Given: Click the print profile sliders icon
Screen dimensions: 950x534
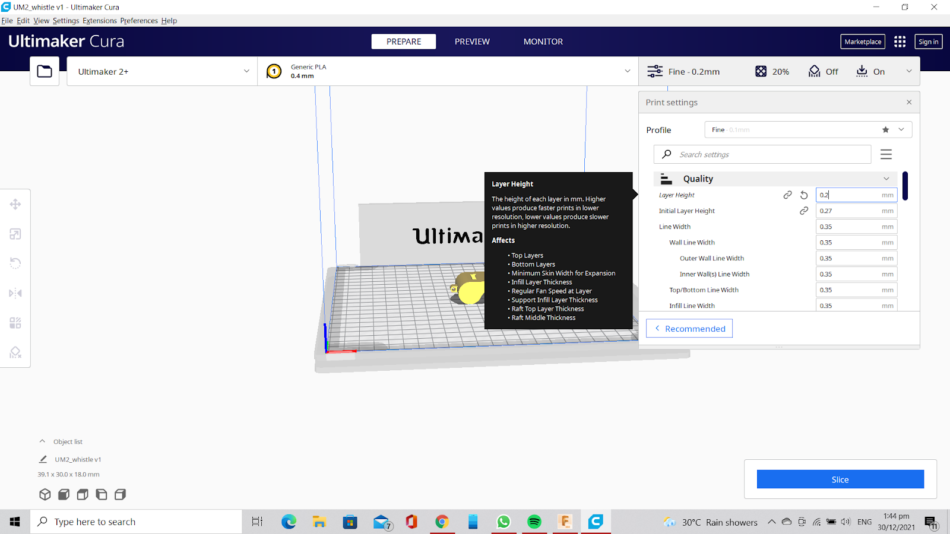Looking at the screenshot, I should pos(655,71).
